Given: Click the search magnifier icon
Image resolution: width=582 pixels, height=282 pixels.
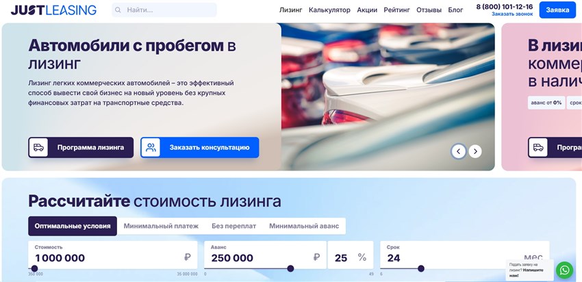Looking at the screenshot, I should pyautogui.click(x=118, y=10).
